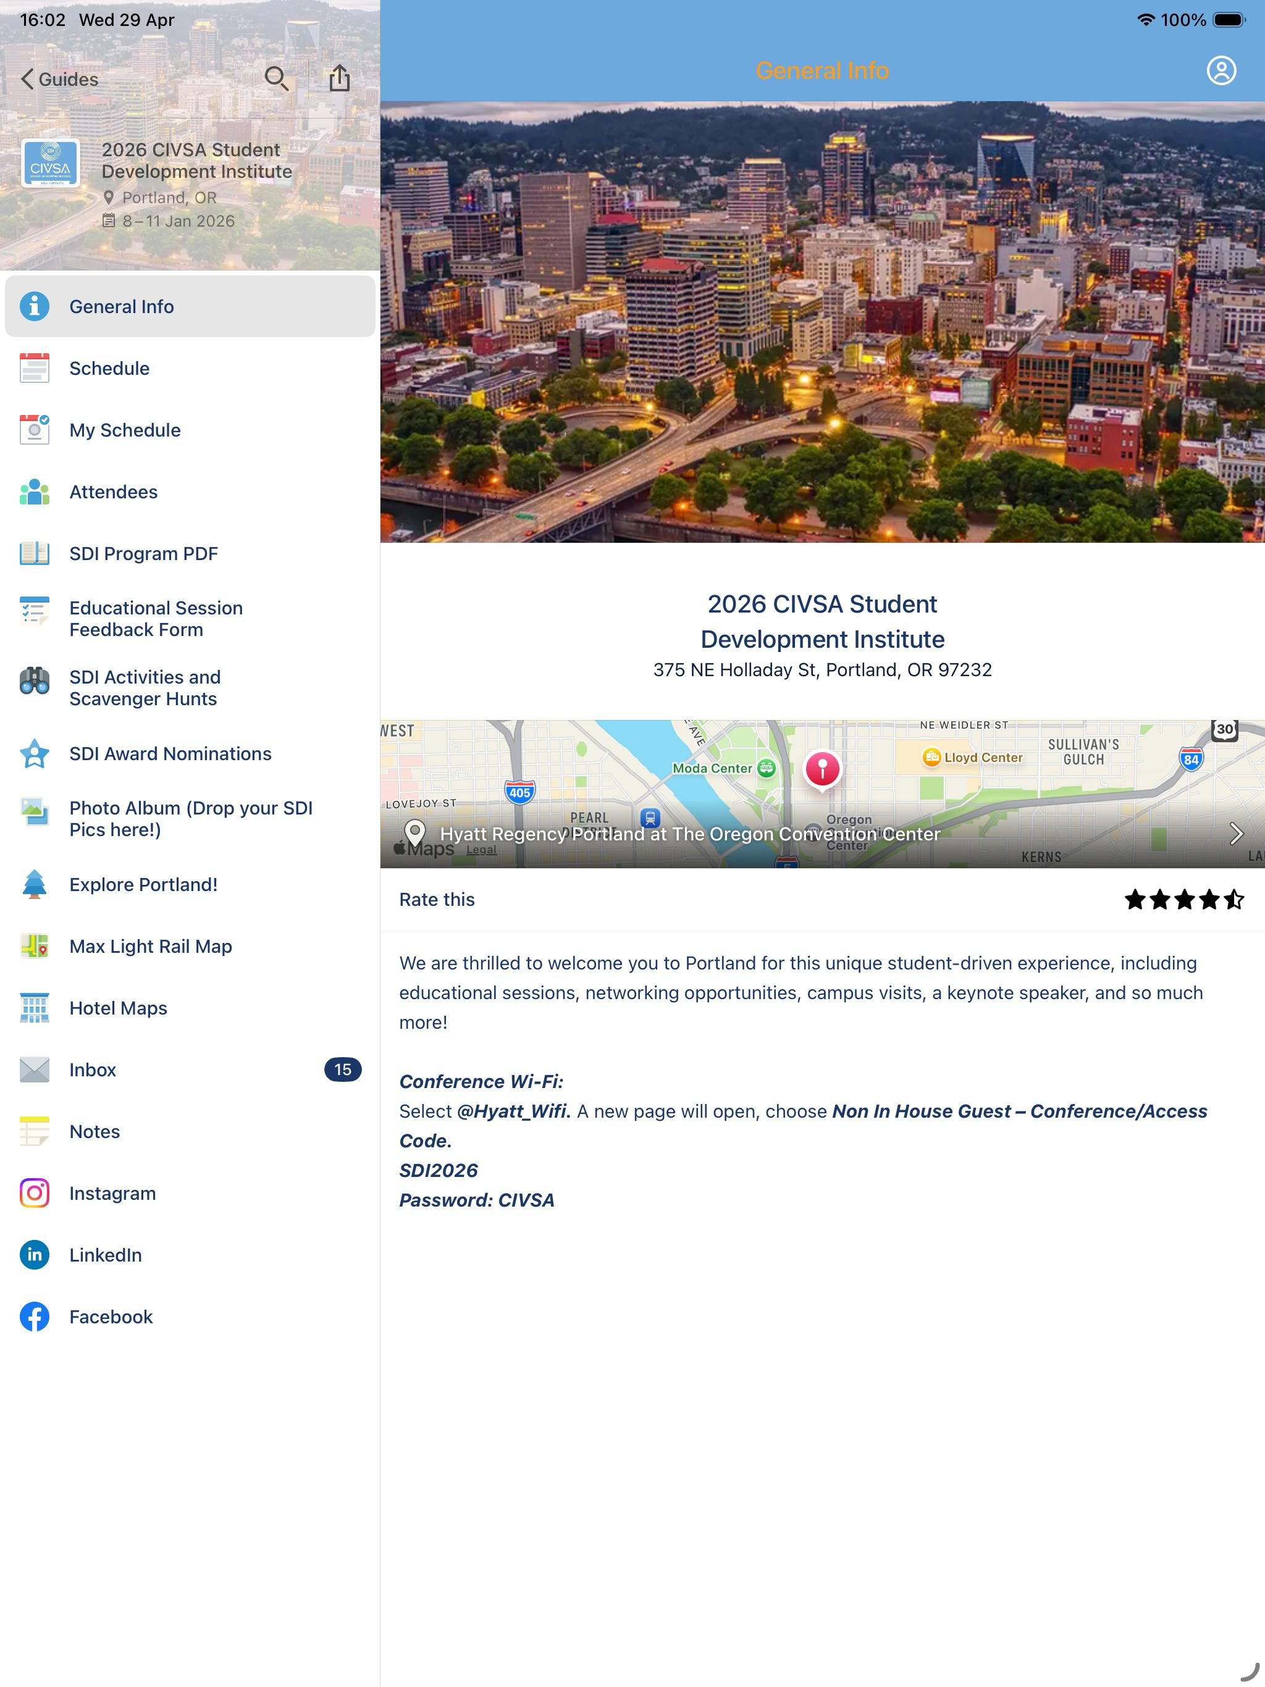Click the Instagram logo icon
Screen dimensions: 1265x1687
tap(35, 1194)
